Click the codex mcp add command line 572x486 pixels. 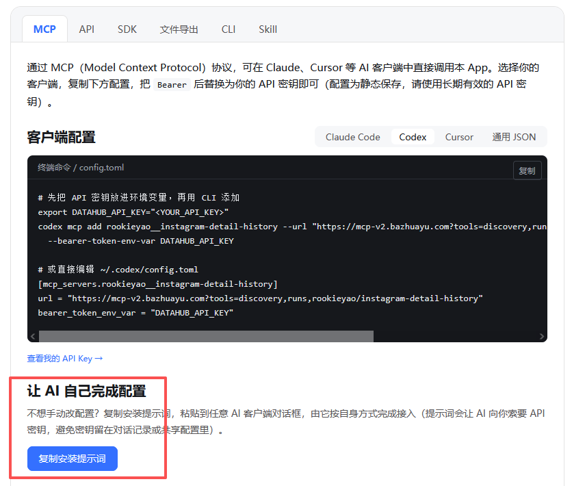click(292, 227)
